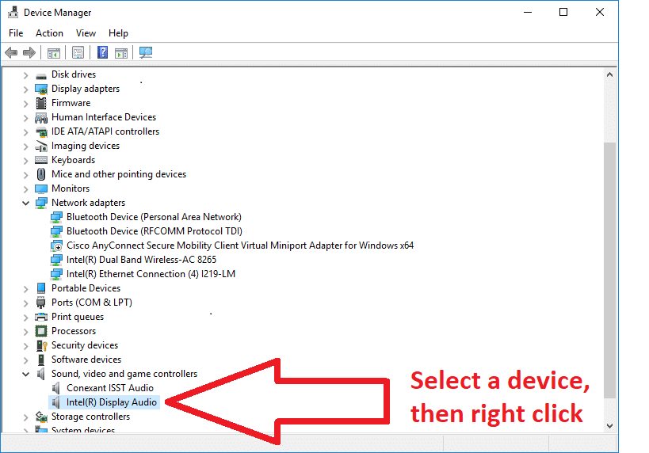649x453 pixels.
Task: Collapse Sound, video and game controllers
Action: pos(26,374)
